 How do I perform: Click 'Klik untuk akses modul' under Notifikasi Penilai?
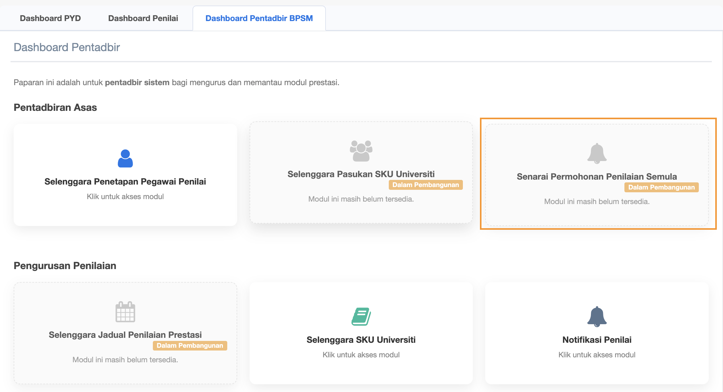pyautogui.click(x=597, y=355)
